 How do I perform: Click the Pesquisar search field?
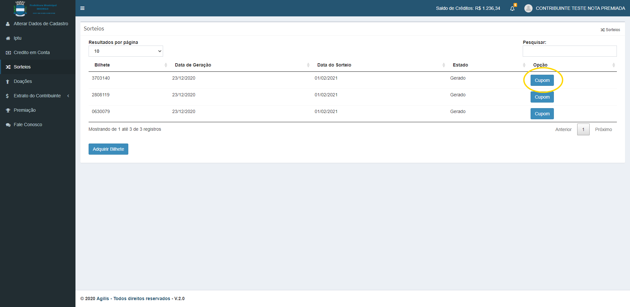click(569, 51)
